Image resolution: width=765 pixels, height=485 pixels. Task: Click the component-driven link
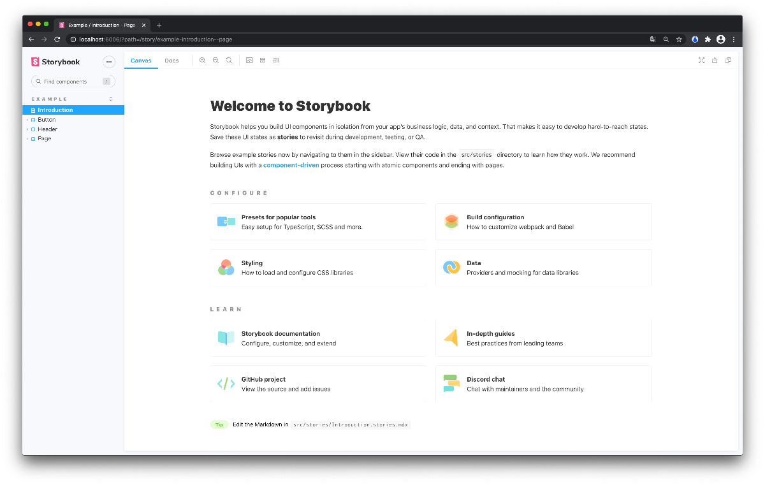[291, 165]
